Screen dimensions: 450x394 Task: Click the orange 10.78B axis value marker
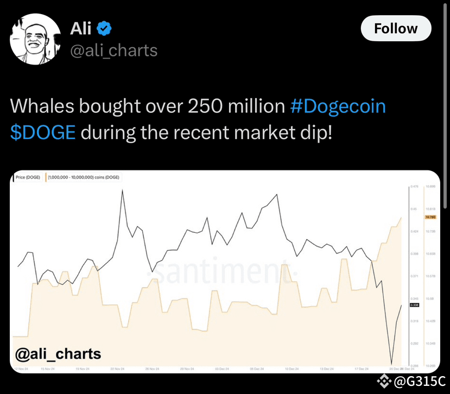[x=432, y=217]
